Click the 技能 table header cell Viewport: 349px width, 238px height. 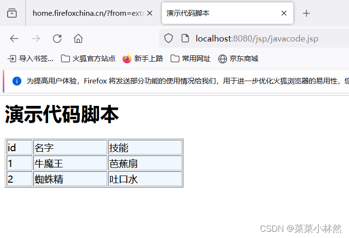(145, 147)
